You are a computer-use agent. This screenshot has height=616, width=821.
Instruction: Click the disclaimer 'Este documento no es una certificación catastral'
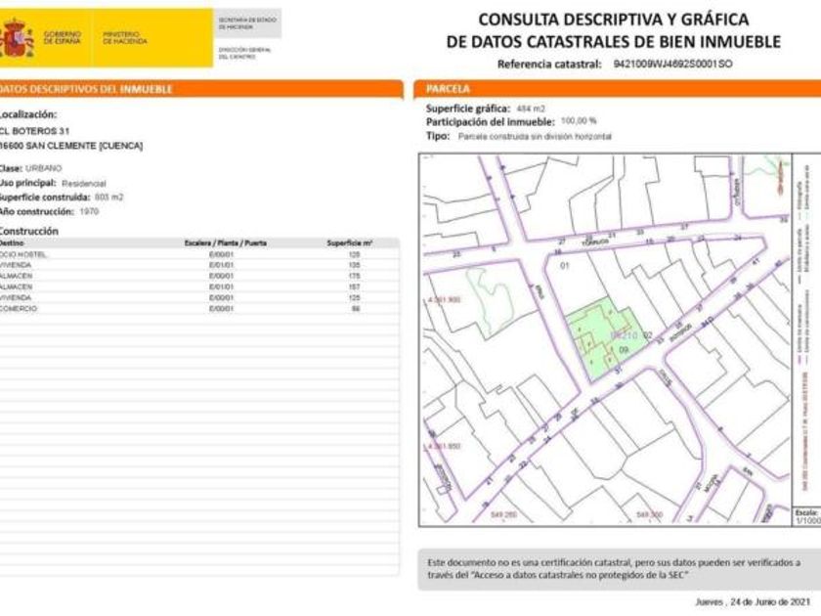click(x=529, y=562)
